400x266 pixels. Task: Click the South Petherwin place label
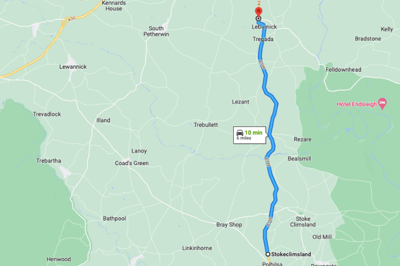pyautogui.click(x=156, y=31)
